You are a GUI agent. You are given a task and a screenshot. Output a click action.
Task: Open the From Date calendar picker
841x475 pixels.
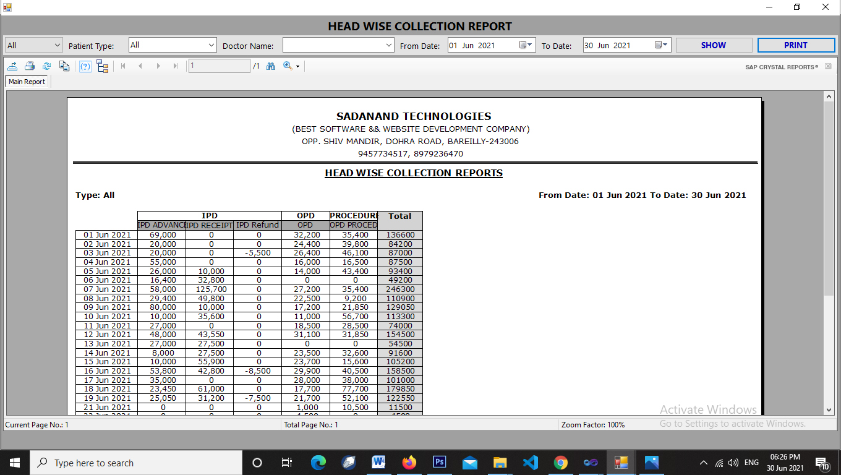tap(526, 45)
